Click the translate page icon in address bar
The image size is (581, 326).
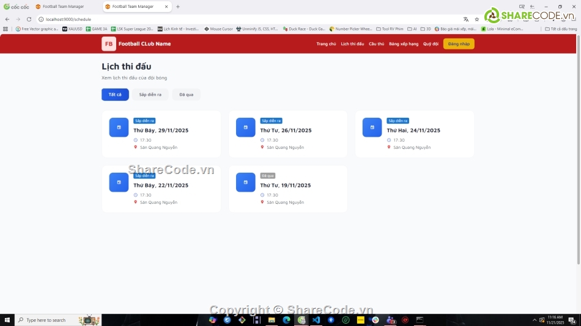(x=466, y=20)
